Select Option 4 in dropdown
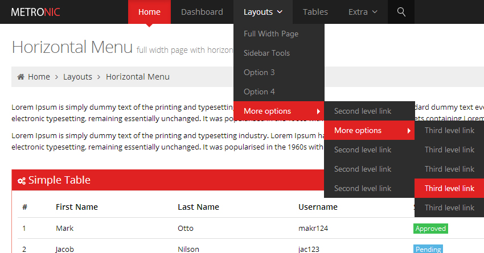 (x=259, y=92)
